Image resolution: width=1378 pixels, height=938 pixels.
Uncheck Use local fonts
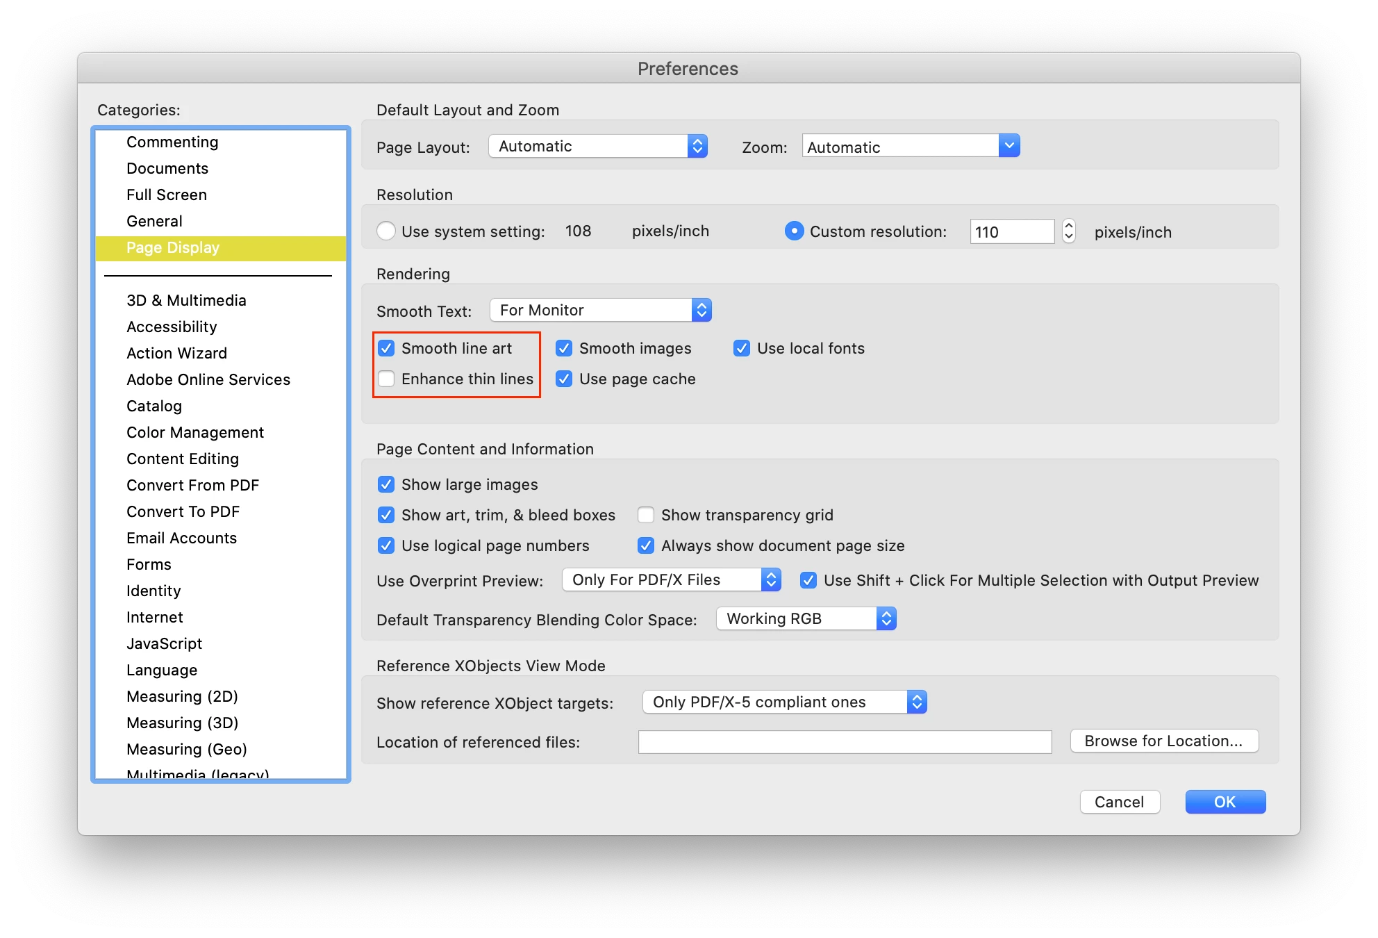pos(742,348)
